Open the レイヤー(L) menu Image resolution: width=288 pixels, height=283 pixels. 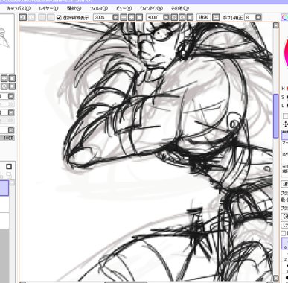(48, 8)
